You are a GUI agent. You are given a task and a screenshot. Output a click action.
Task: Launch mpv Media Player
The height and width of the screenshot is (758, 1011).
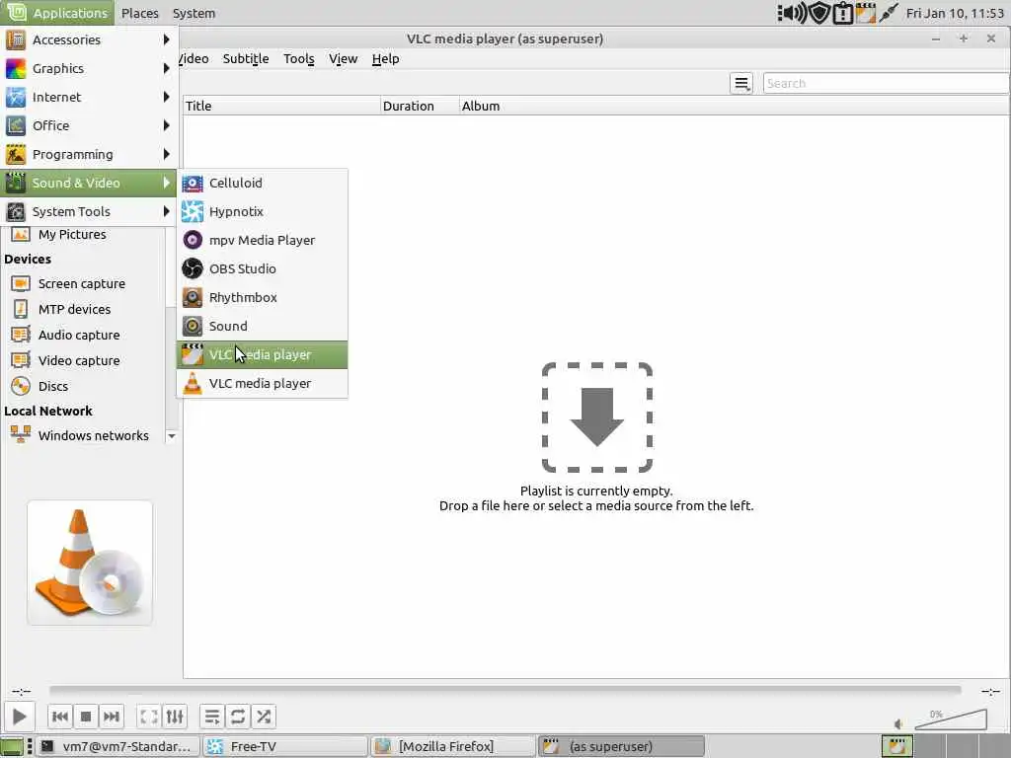coord(262,241)
